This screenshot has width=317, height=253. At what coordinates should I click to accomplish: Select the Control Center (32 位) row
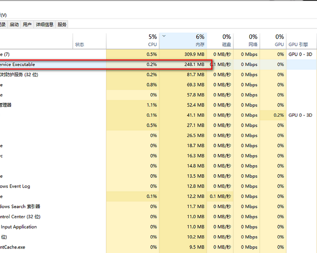[x=20, y=217]
